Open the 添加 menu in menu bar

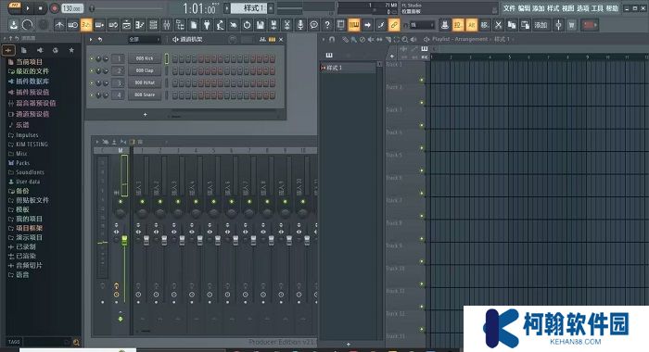[x=539, y=8]
